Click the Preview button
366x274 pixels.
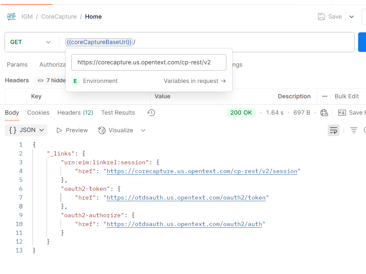click(x=72, y=130)
